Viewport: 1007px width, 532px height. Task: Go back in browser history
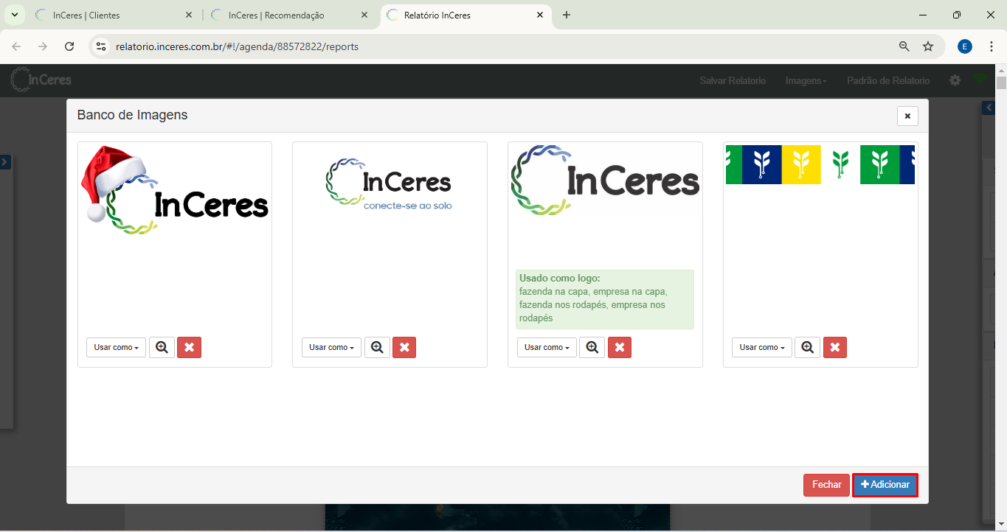tap(16, 46)
